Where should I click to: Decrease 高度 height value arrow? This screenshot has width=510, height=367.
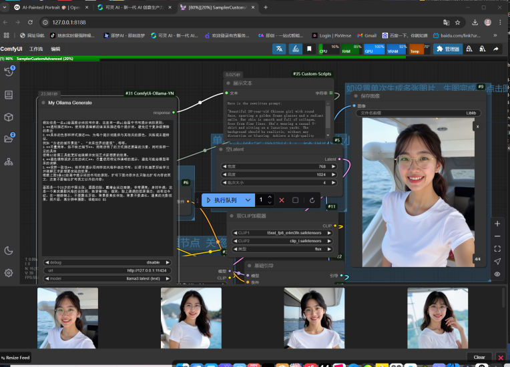coord(225,175)
